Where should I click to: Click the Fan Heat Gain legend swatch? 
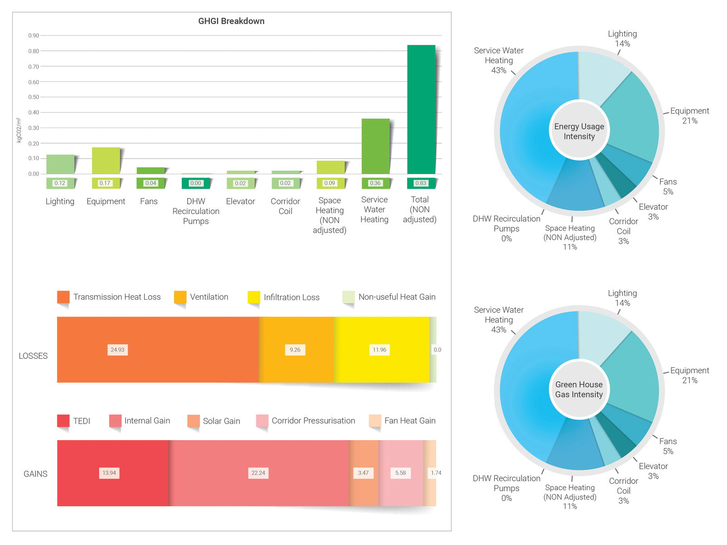[375, 421]
